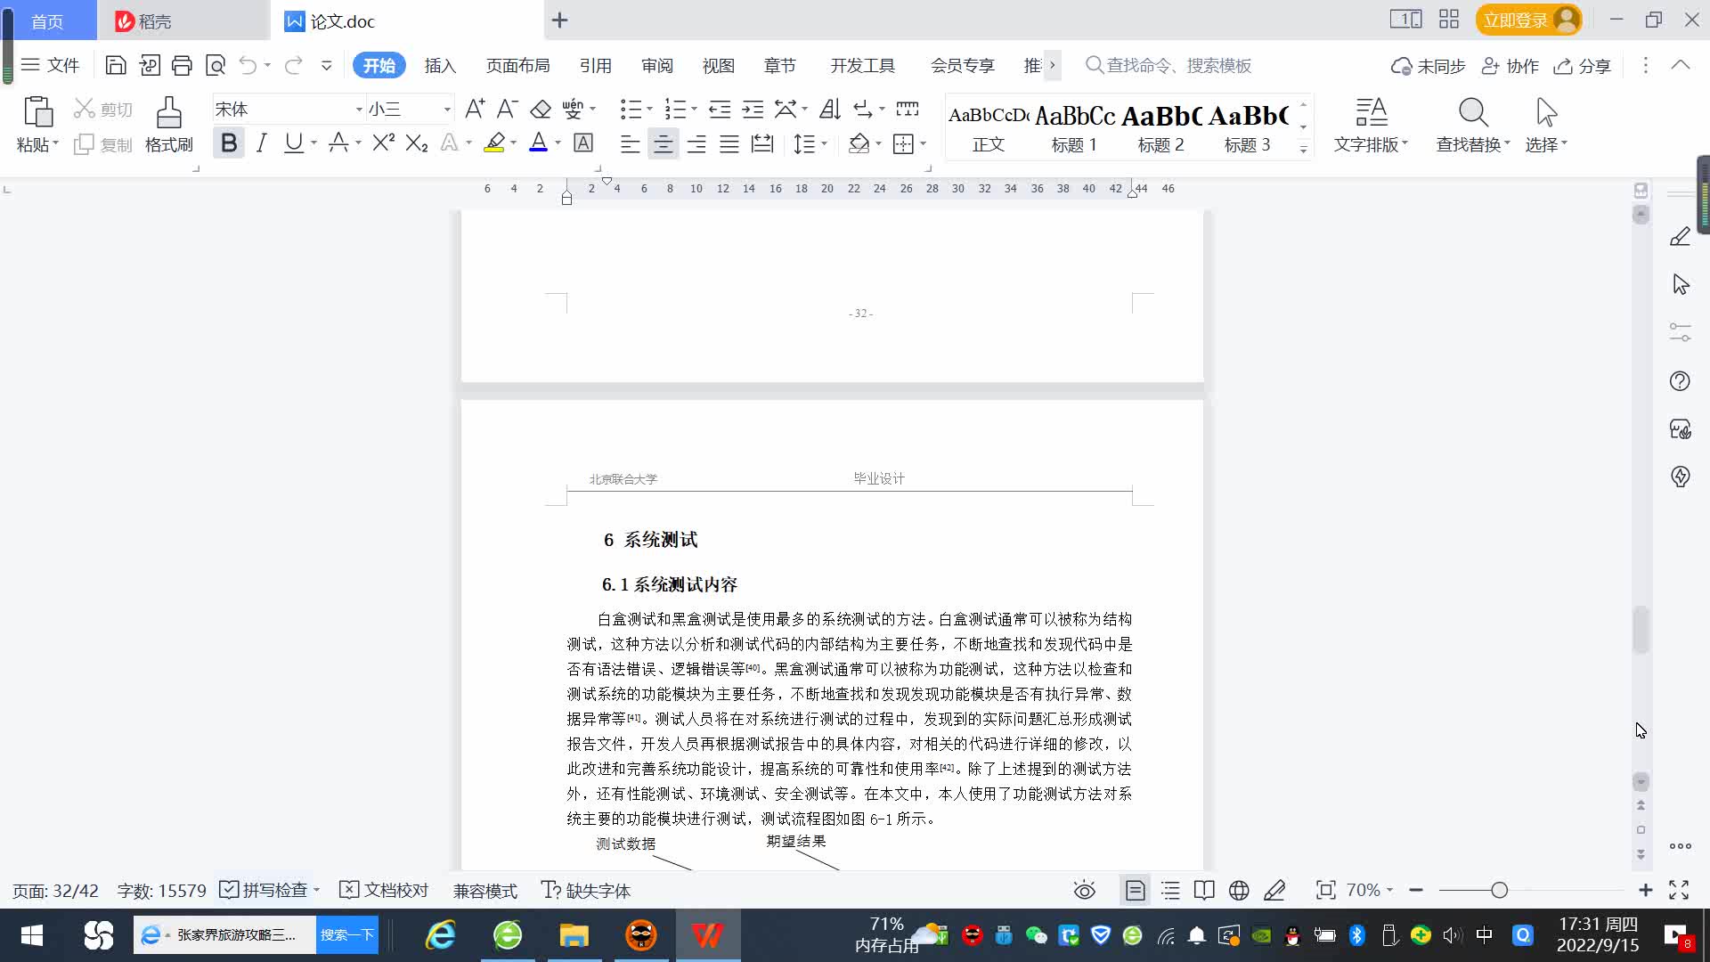
Task: Click the Clear formatting eraser icon
Action: click(541, 109)
